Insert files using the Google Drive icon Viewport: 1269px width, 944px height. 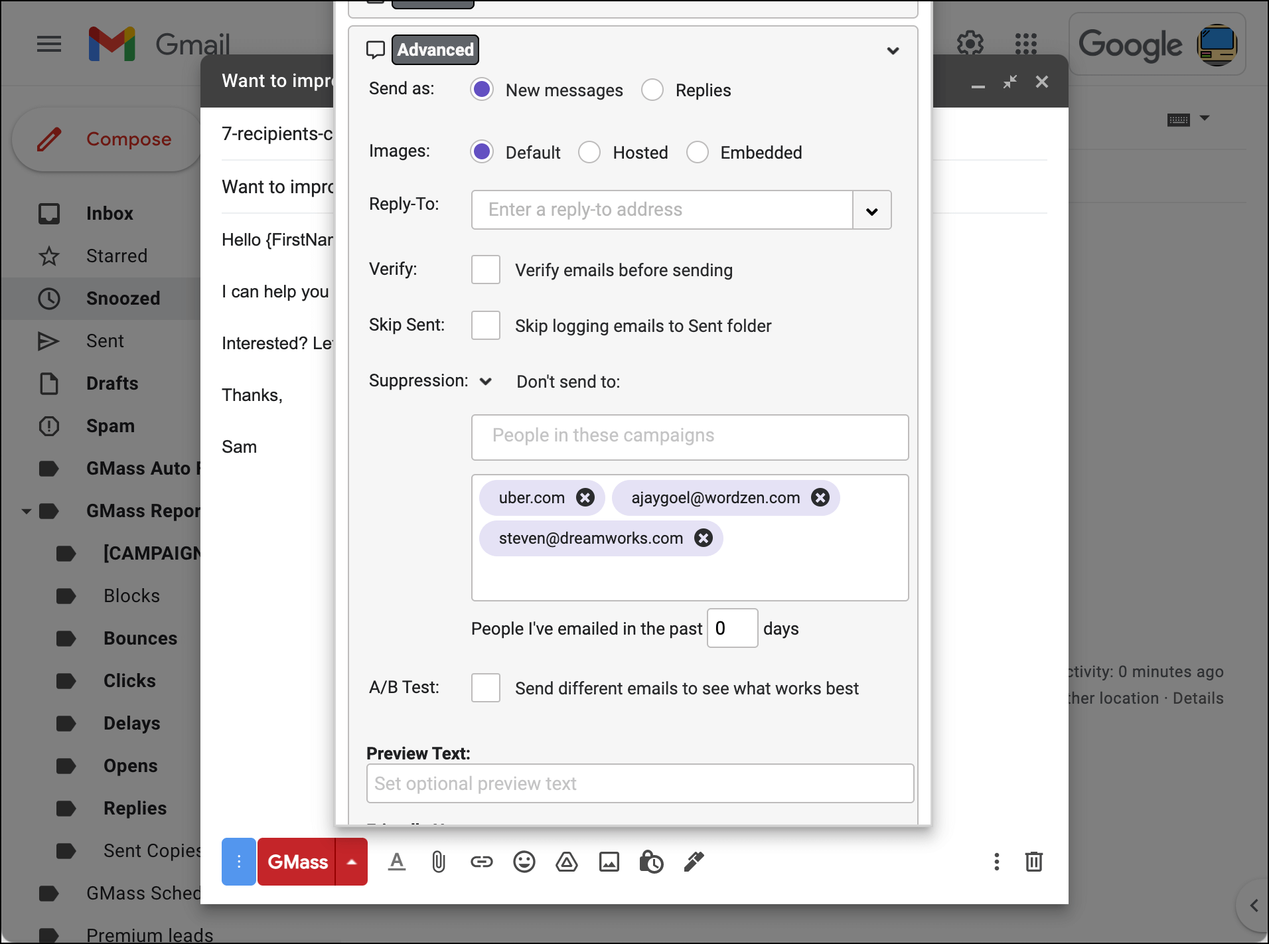pyautogui.click(x=567, y=862)
